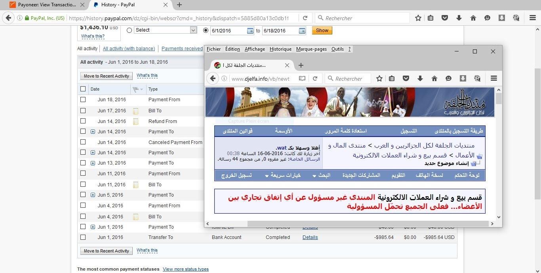The width and height of the screenshot is (541, 273).
Task: Check the Jun 18 Payment From row
Action: (83, 100)
